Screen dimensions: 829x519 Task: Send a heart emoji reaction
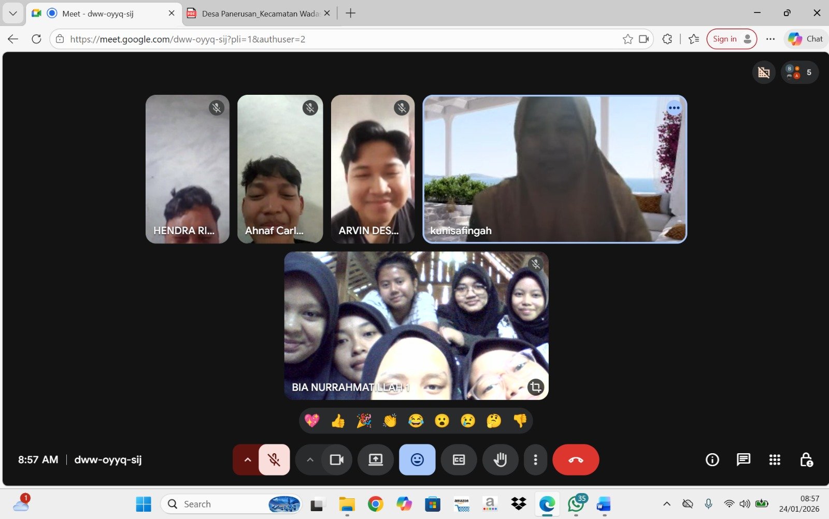coord(313,421)
